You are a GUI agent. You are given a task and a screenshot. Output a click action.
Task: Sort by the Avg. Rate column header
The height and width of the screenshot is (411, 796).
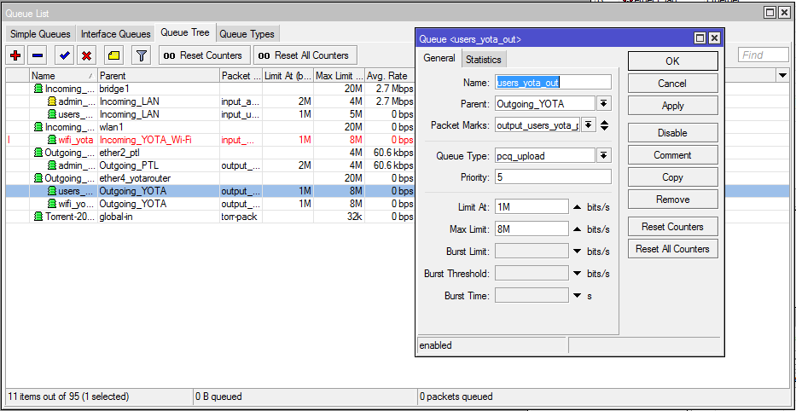pos(390,76)
